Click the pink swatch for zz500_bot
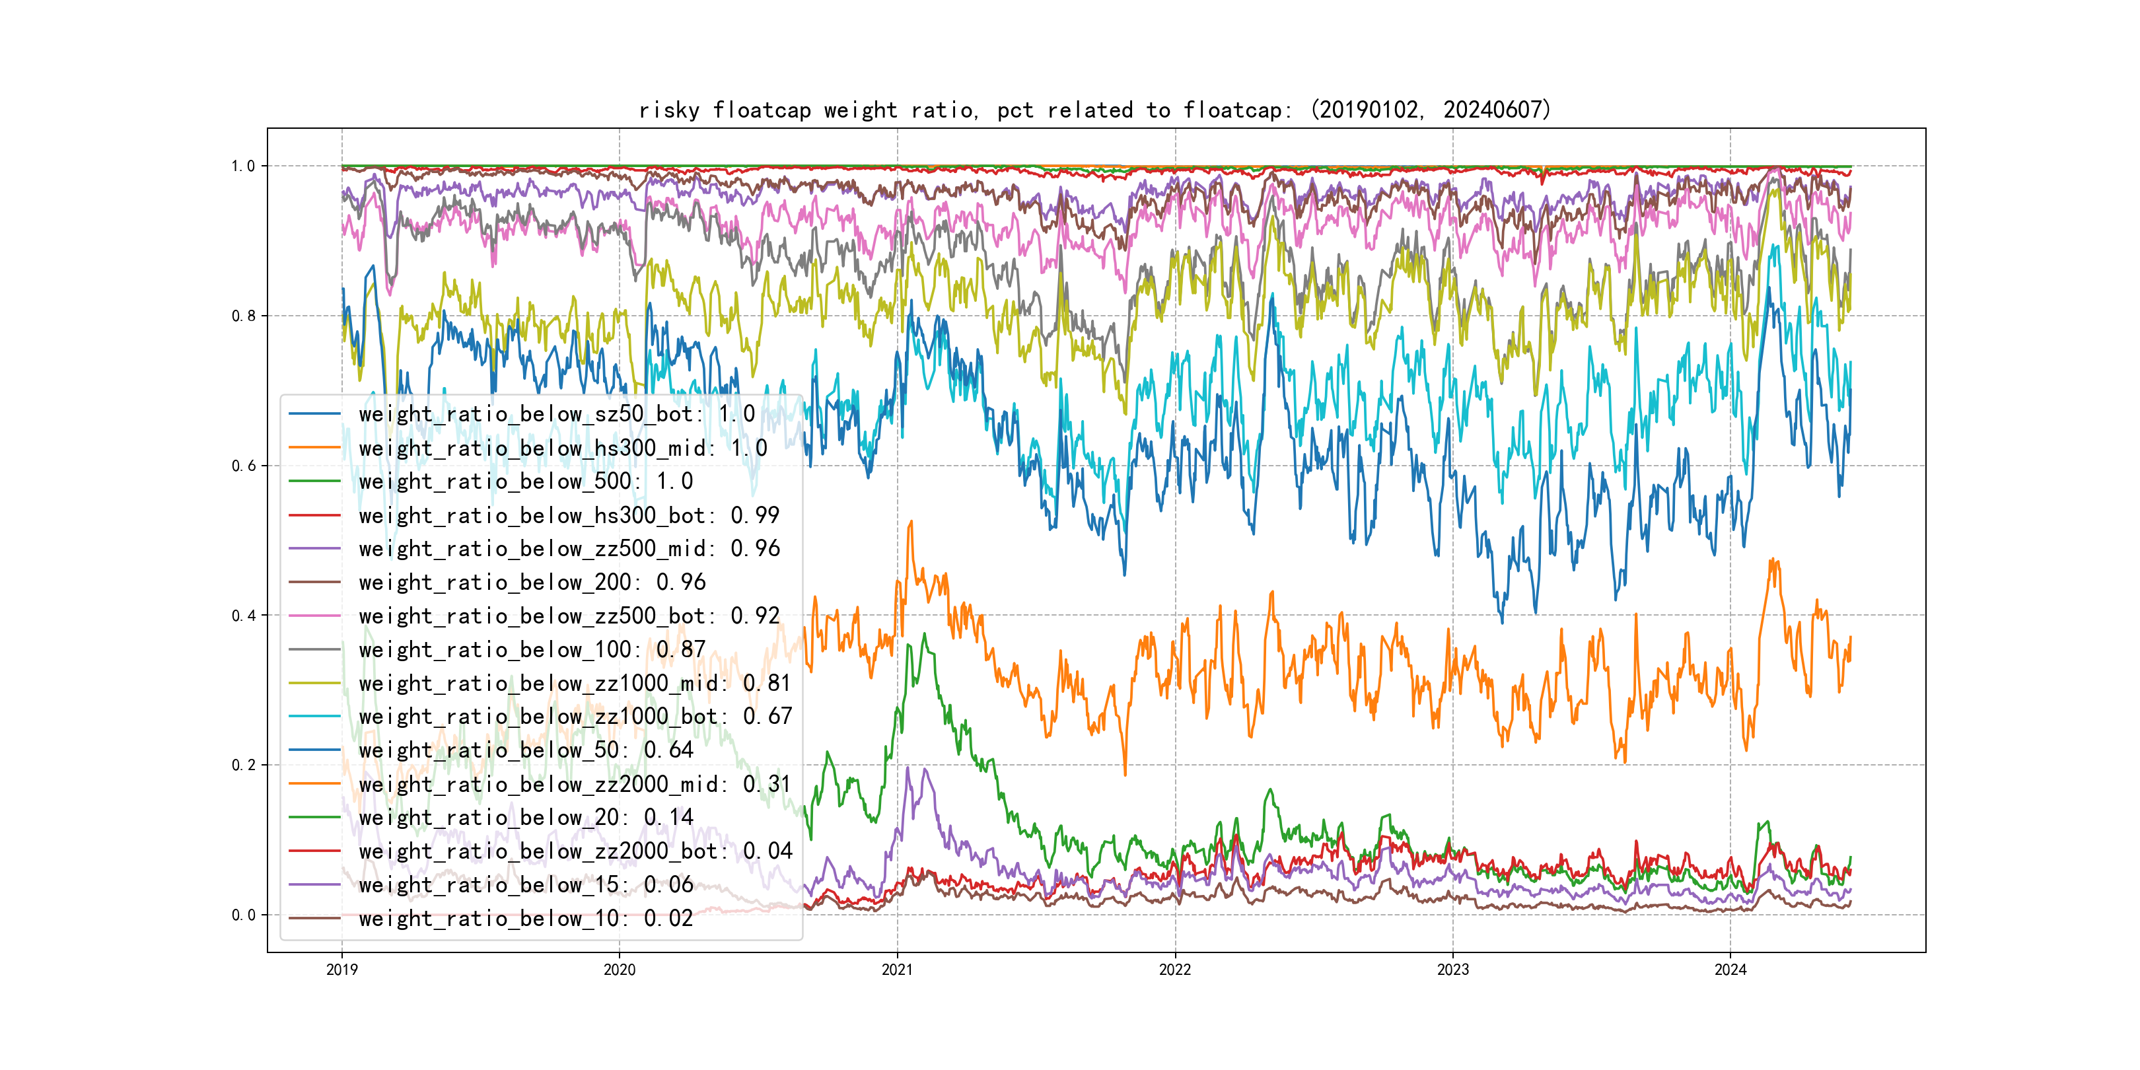Viewport: 2140px width, 1070px height. (x=315, y=616)
